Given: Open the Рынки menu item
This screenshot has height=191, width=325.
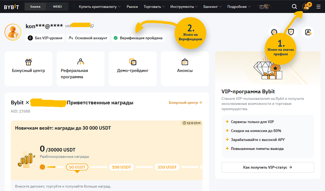Looking at the screenshot, I should pyautogui.click(x=132, y=6).
